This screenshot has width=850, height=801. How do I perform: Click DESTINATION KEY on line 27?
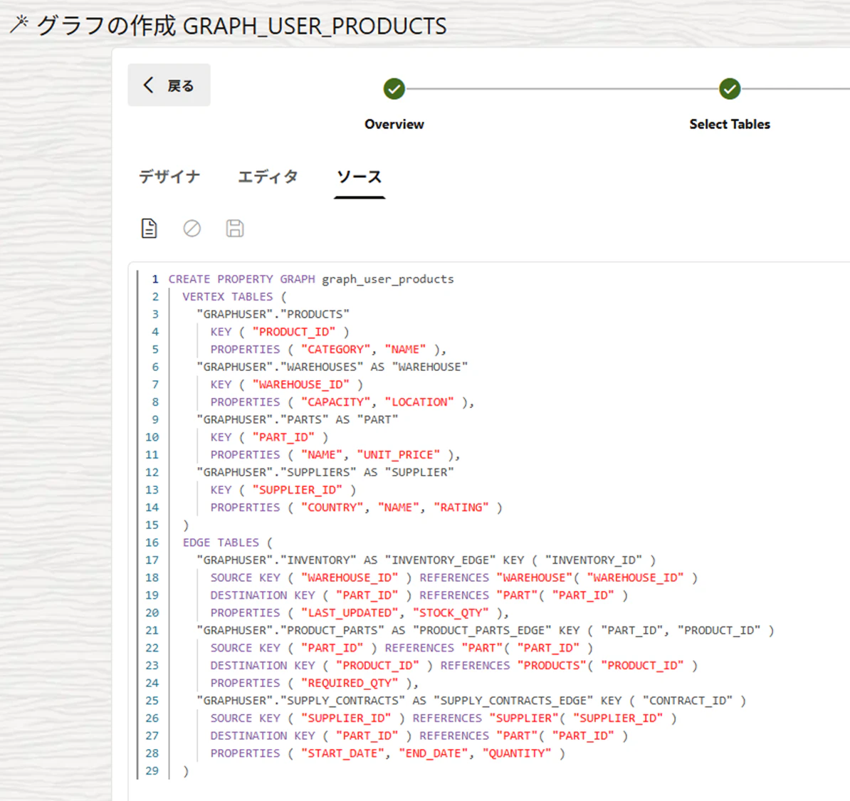tap(263, 735)
